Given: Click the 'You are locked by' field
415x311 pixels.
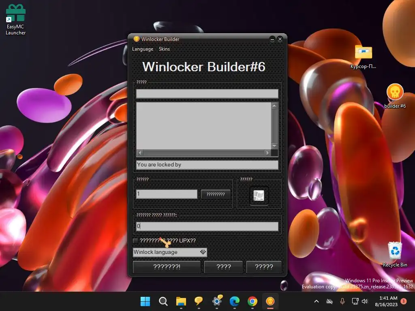Looking at the screenshot, I should click(x=207, y=164).
